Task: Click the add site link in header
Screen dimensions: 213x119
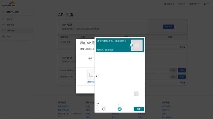Action: pyautogui.click(x=169, y=4)
